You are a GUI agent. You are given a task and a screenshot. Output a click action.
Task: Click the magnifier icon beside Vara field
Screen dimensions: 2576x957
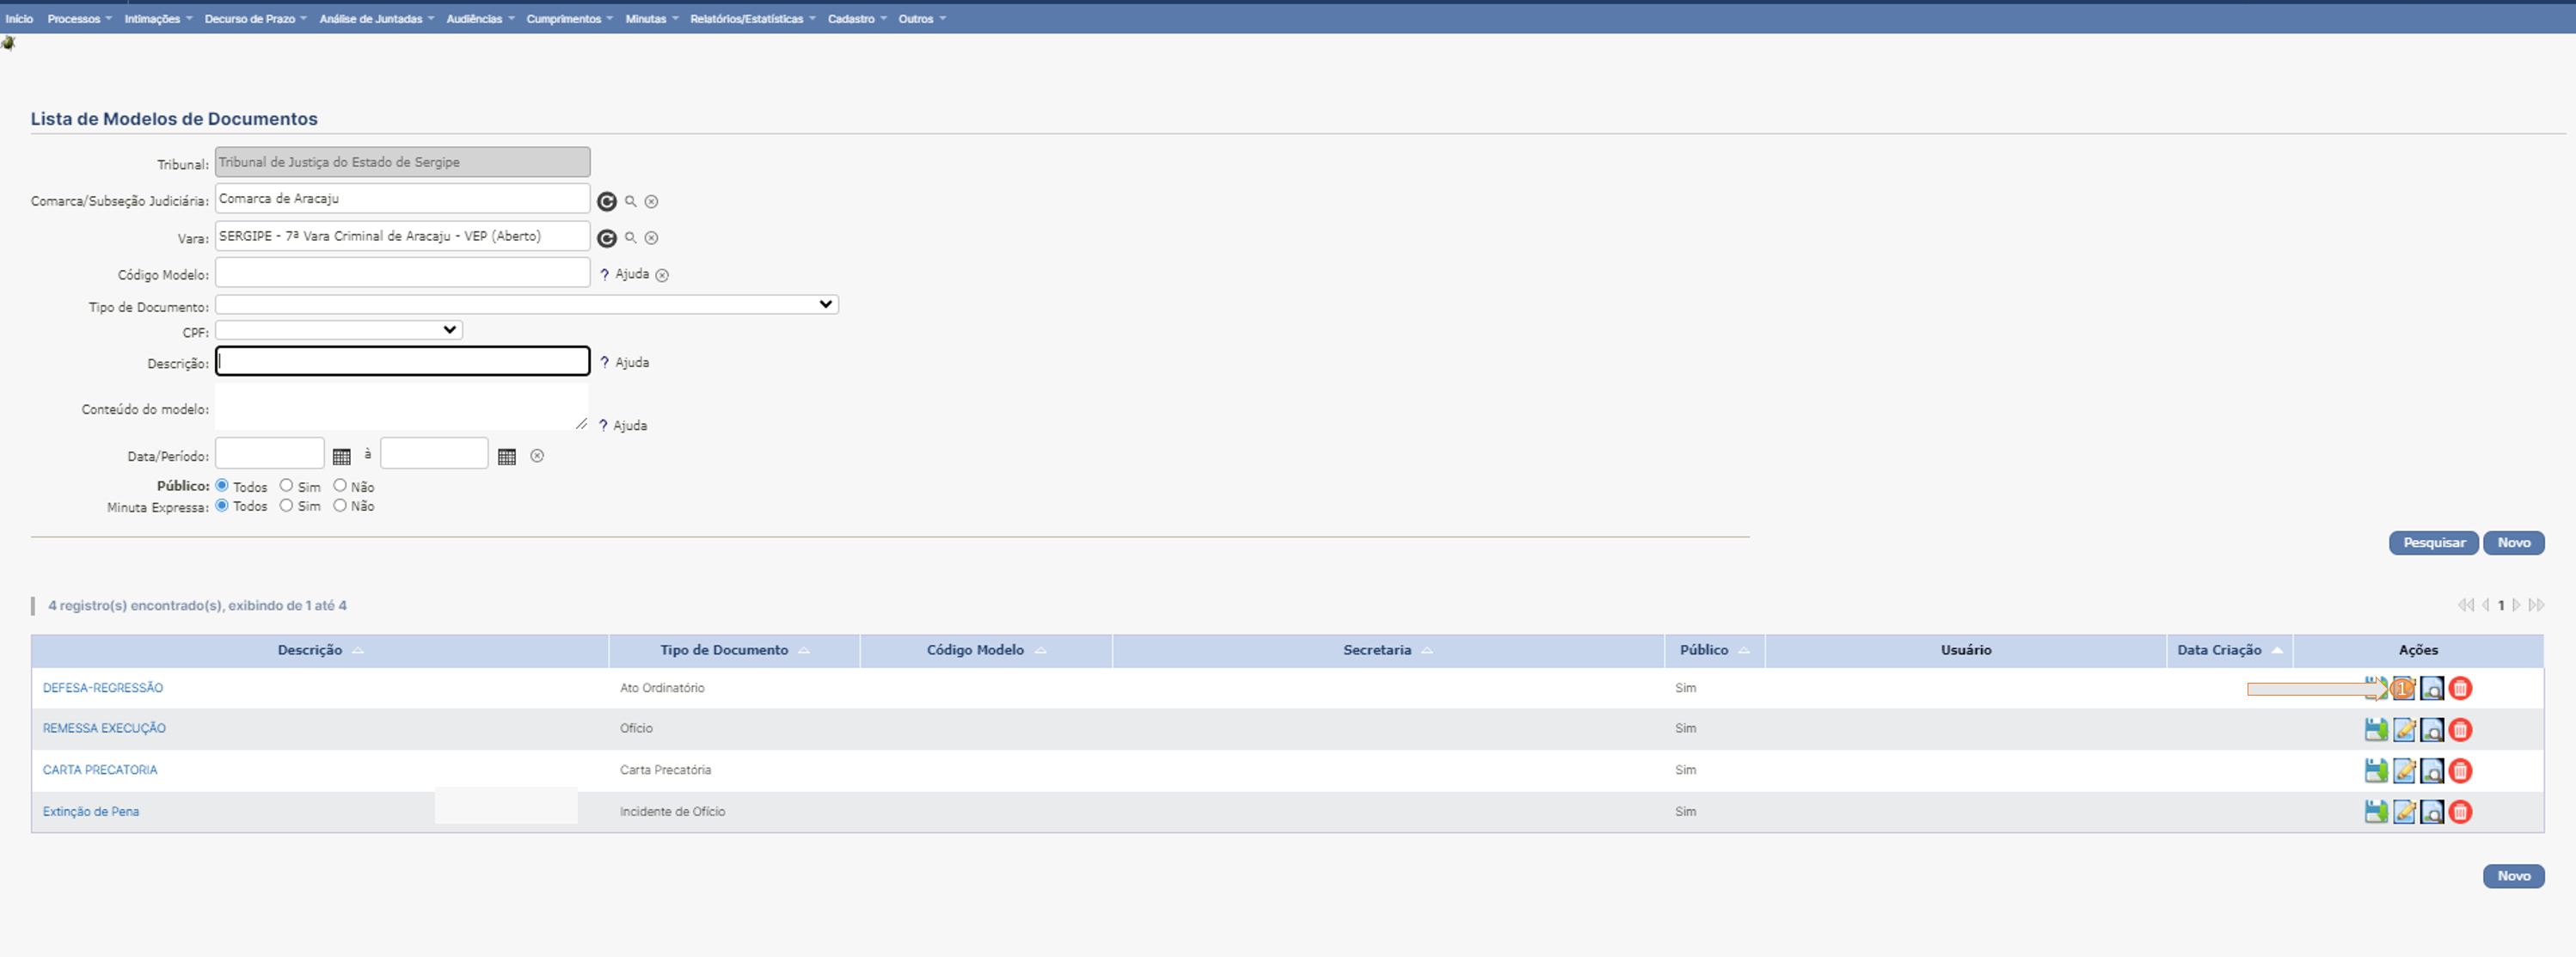631,237
